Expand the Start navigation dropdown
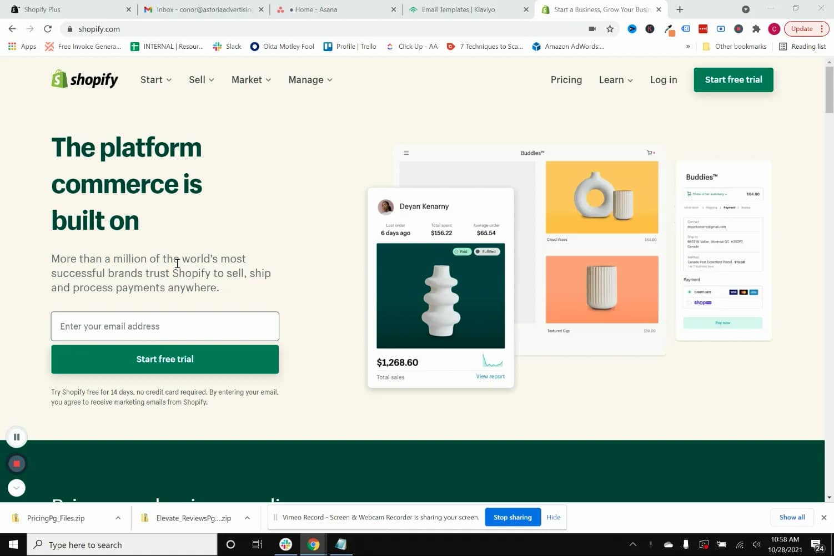The width and height of the screenshot is (834, 556). tap(156, 80)
